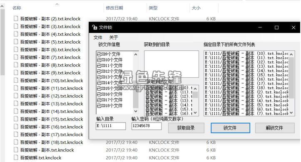Click file icon of 吾爱破解 - 副本 (12).txt.knclock
Viewport: 301px width, 162px height.
(x=16, y=96)
